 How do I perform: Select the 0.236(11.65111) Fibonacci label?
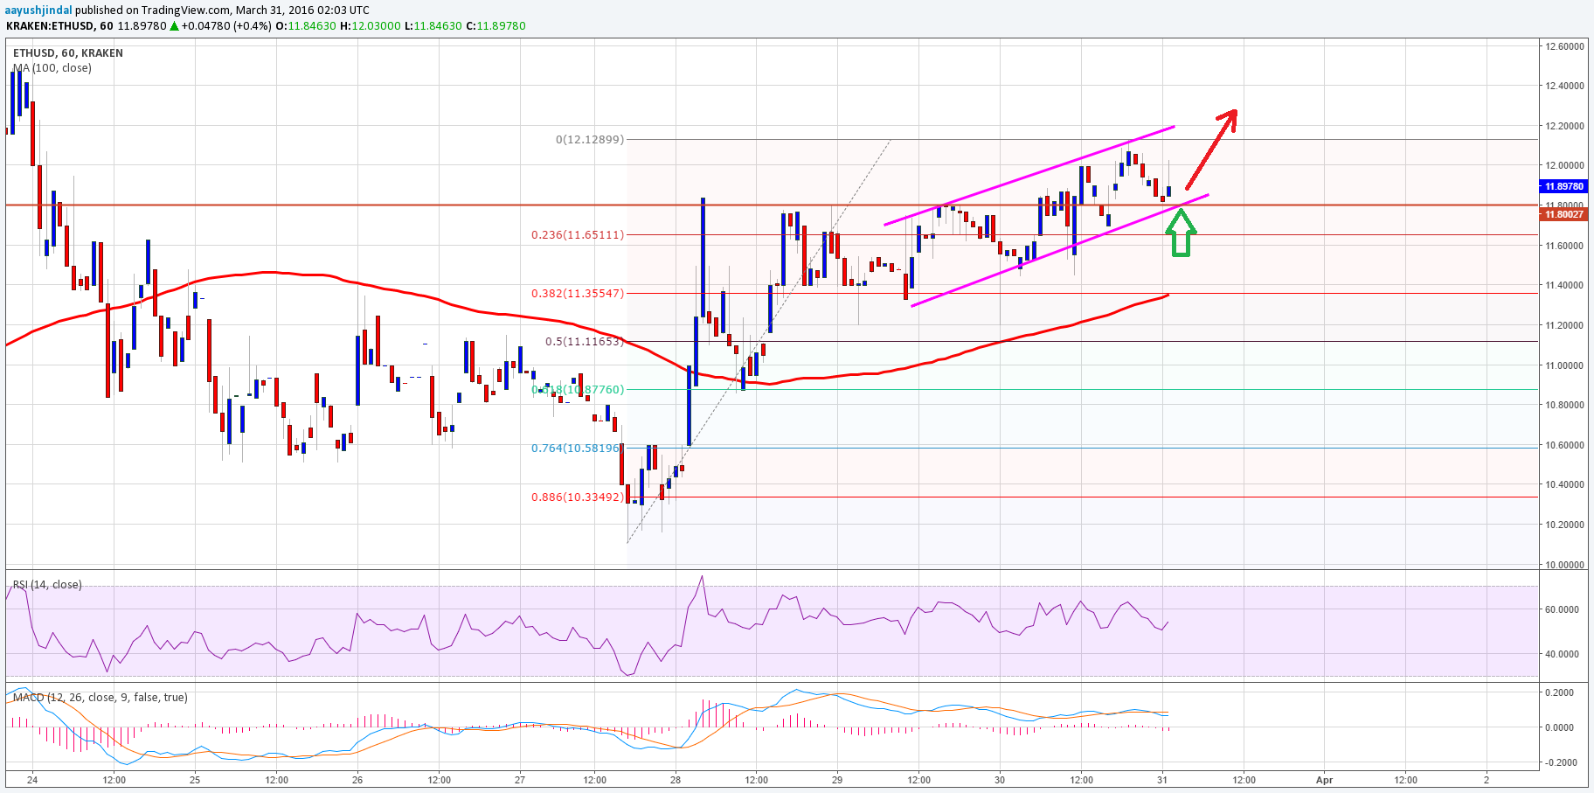[578, 234]
